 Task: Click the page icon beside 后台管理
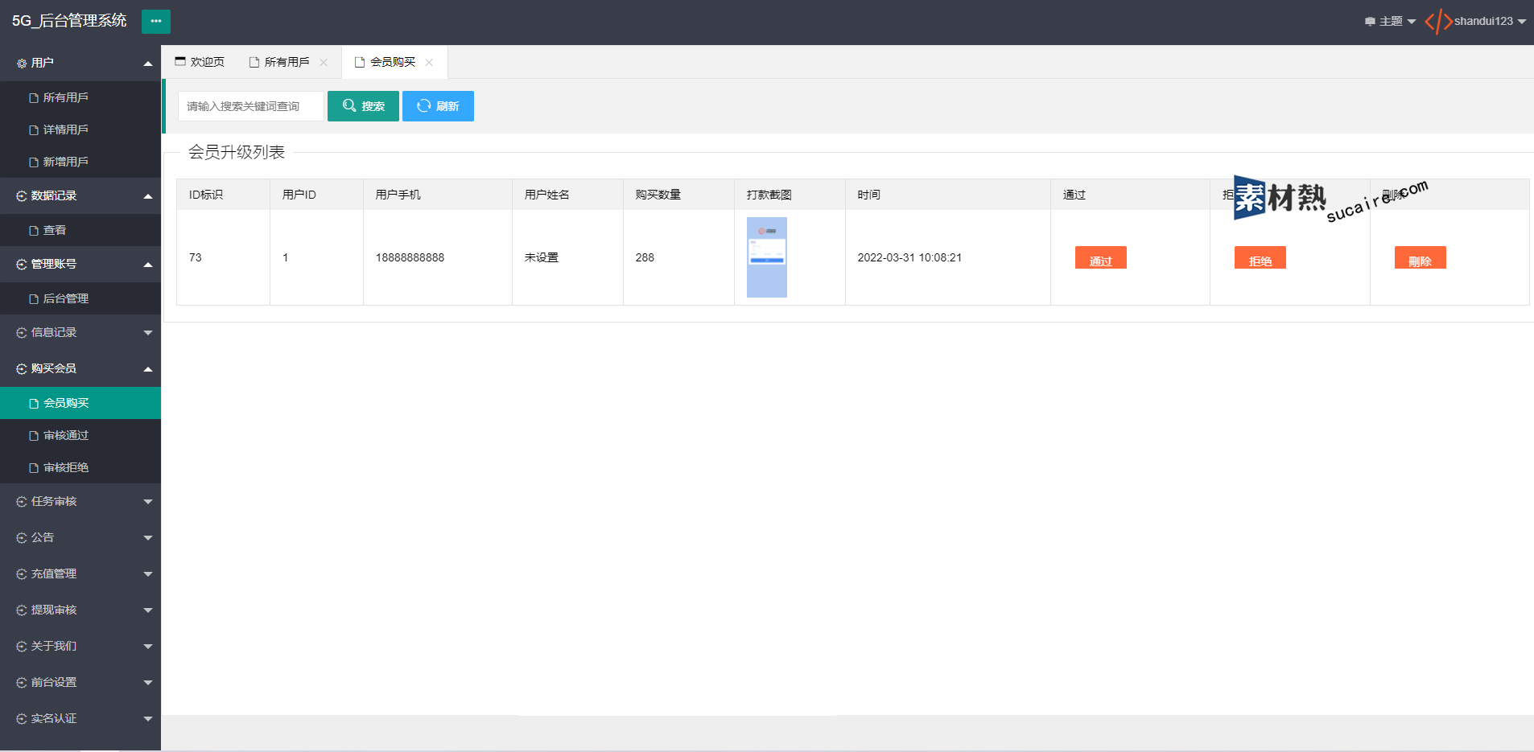click(34, 299)
